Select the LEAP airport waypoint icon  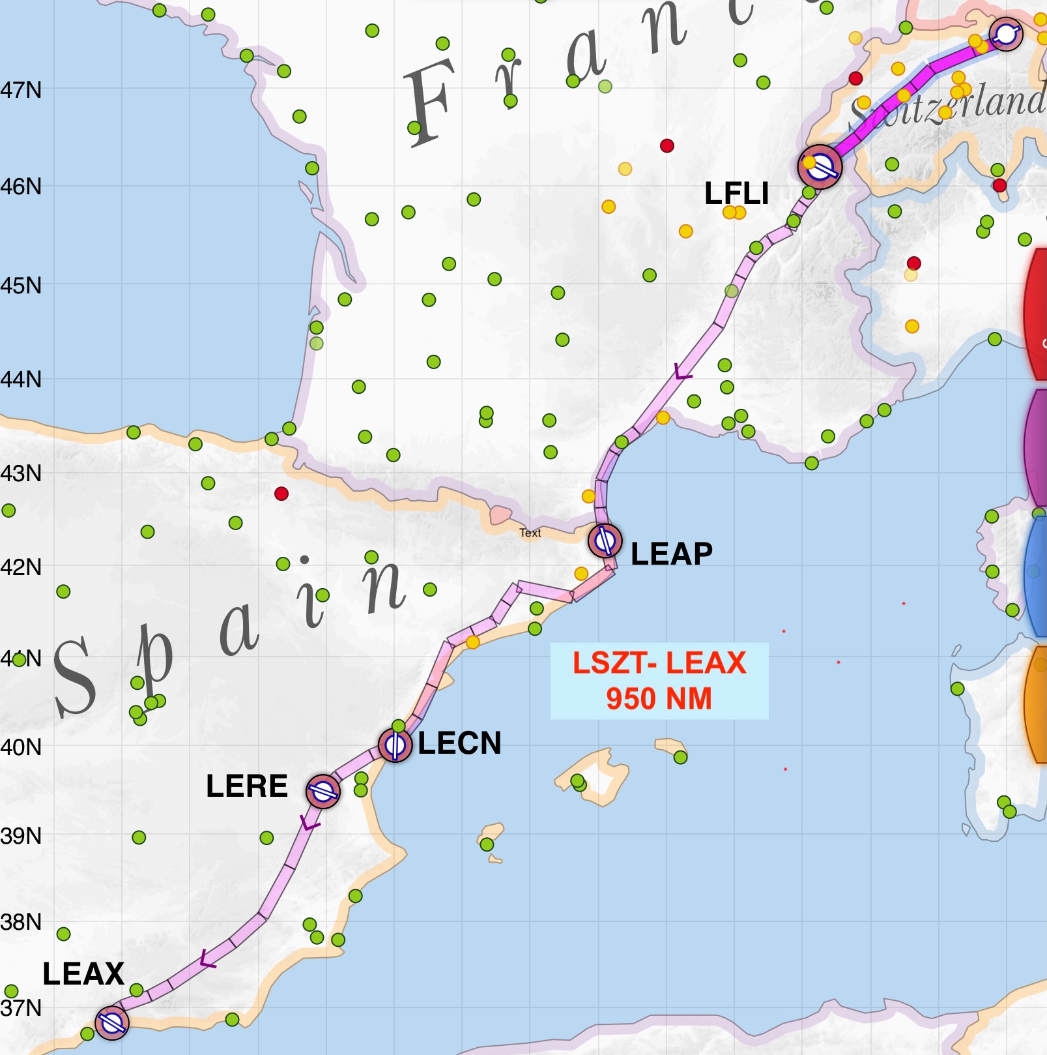(605, 541)
